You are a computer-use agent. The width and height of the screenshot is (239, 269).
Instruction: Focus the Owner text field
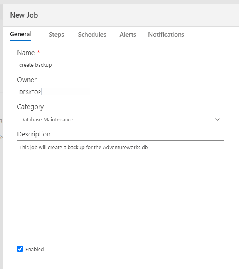click(x=120, y=92)
